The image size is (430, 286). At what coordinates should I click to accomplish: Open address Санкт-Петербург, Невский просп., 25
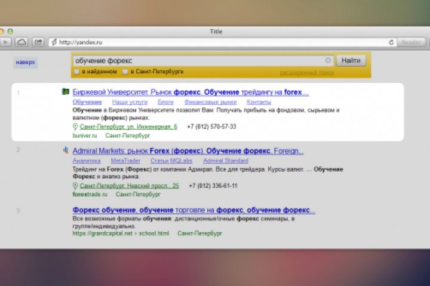point(130,186)
